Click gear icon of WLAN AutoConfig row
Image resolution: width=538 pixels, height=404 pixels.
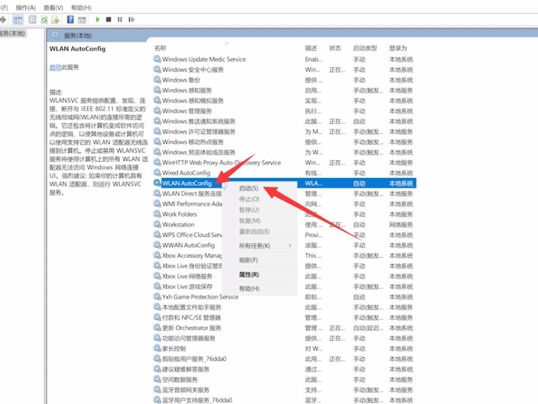coord(157,183)
